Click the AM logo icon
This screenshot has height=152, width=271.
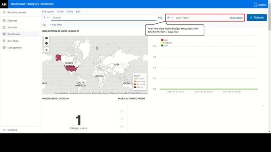(4, 4)
